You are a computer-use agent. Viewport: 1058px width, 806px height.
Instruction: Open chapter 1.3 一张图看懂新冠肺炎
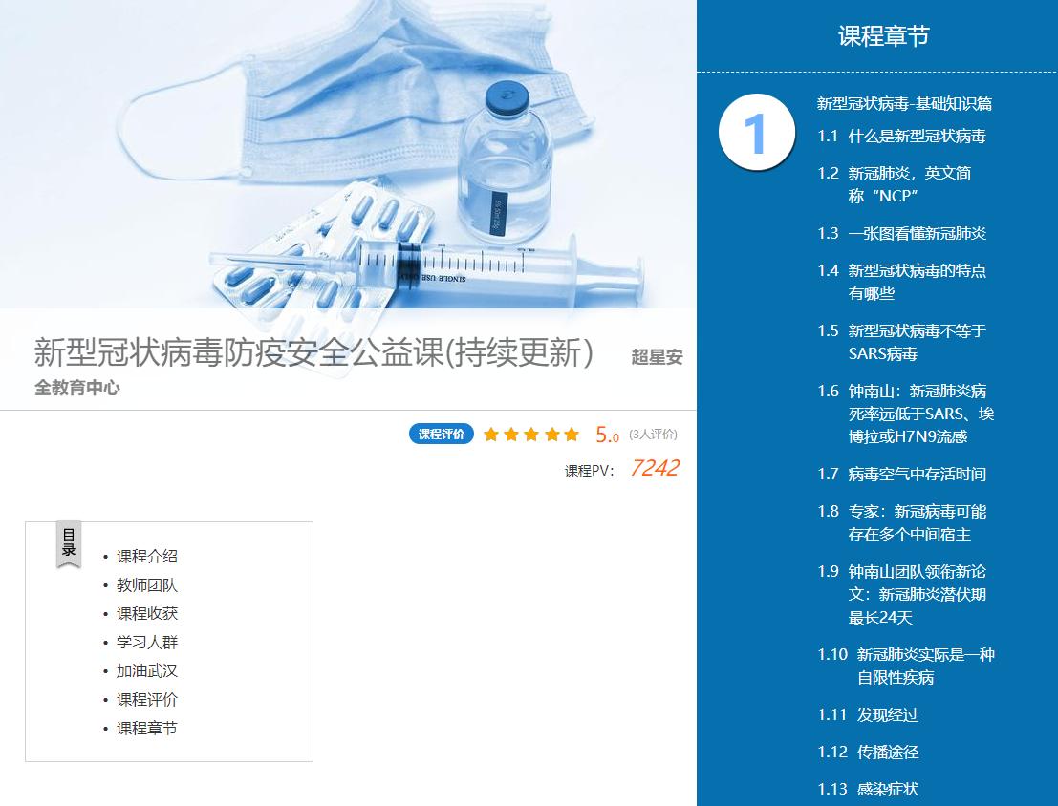(x=901, y=233)
